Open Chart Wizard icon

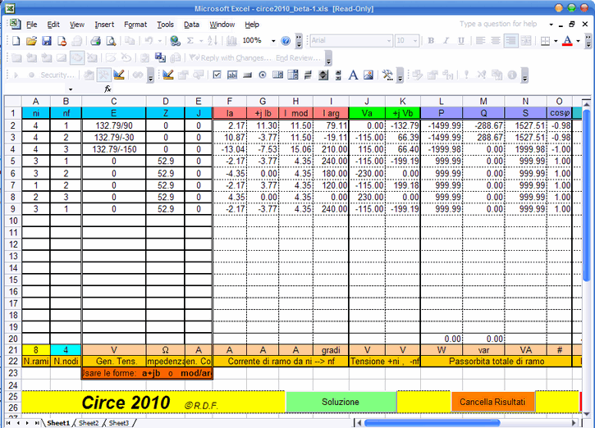[231, 40]
